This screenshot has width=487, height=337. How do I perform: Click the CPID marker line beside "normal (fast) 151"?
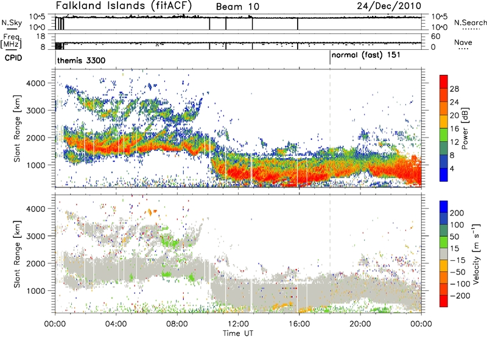pos(330,57)
